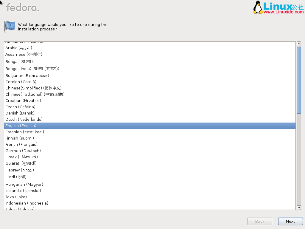The height and width of the screenshot is (229, 305).
Task: Choose Icelandic (Íslenska)
Action: click(150, 191)
